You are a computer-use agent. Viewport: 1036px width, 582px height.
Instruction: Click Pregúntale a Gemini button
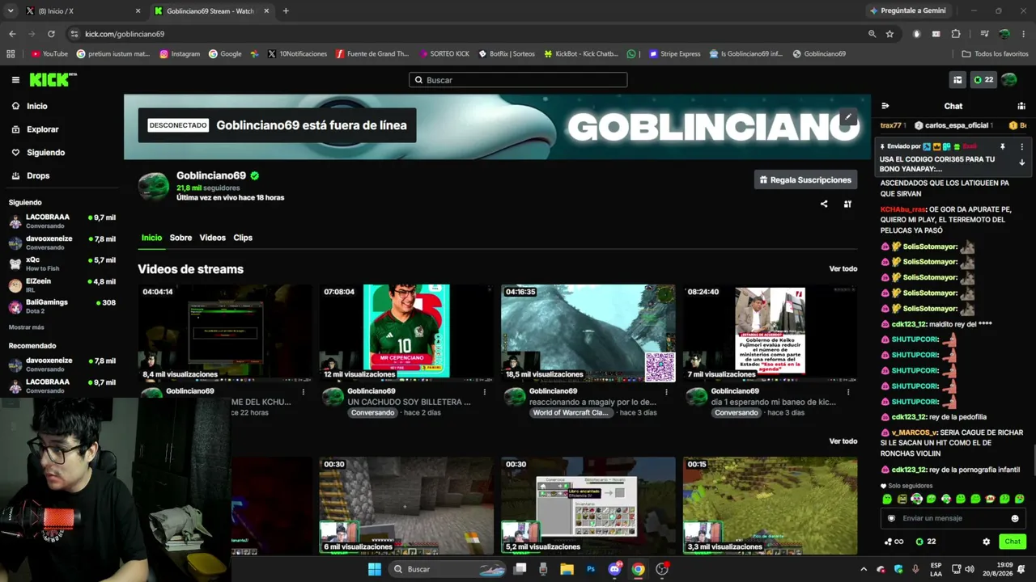coord(908,11)
